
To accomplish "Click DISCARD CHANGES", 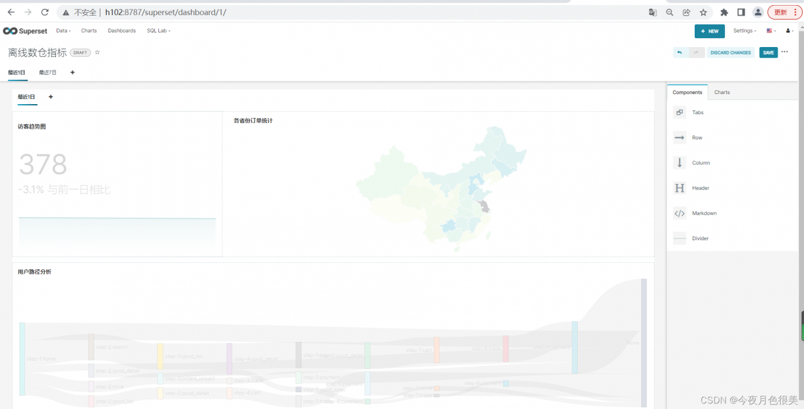I will point(731,53).
